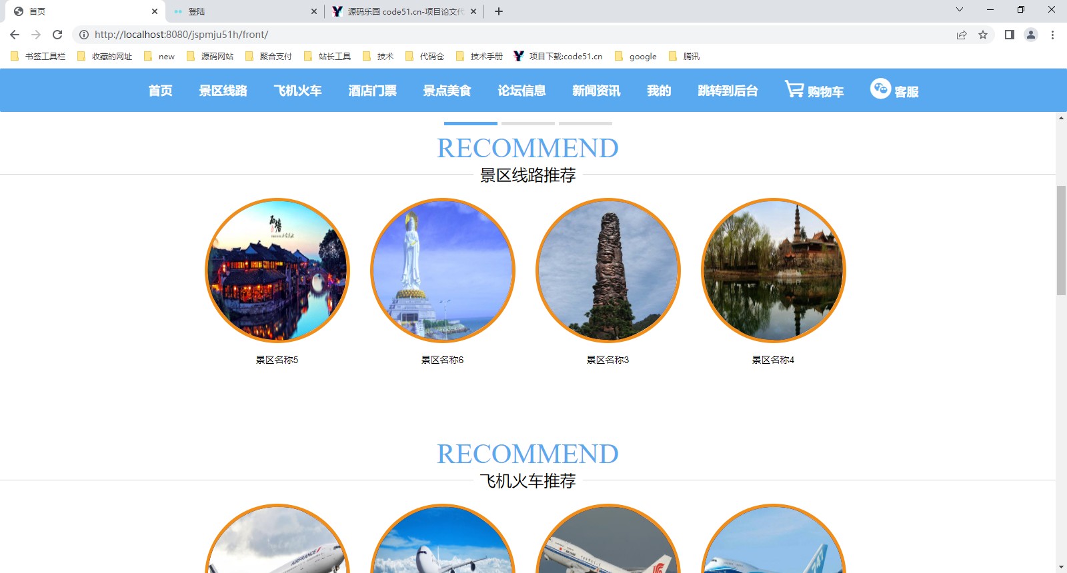This screenshot has width=1067, height=573.
Task: Open Chrome's three-dot menu
Action: click(x=1052, y=35)
